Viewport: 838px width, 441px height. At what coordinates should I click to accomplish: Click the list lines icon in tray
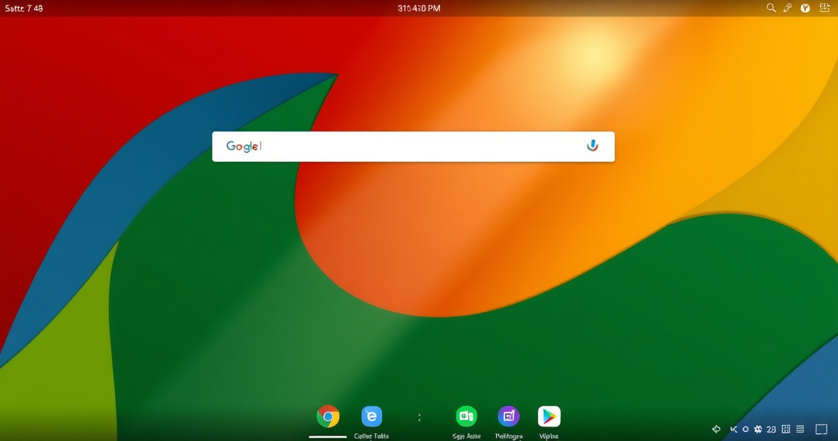click(x=799, y=429)
